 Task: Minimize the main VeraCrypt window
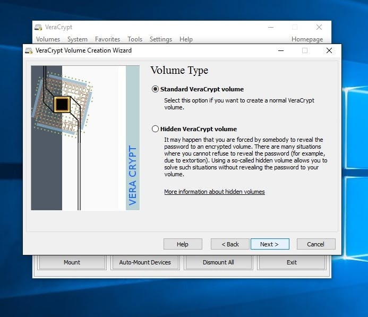coord(271,27)
